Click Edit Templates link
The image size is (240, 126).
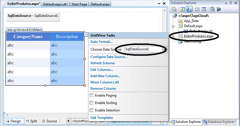(101, 118)
